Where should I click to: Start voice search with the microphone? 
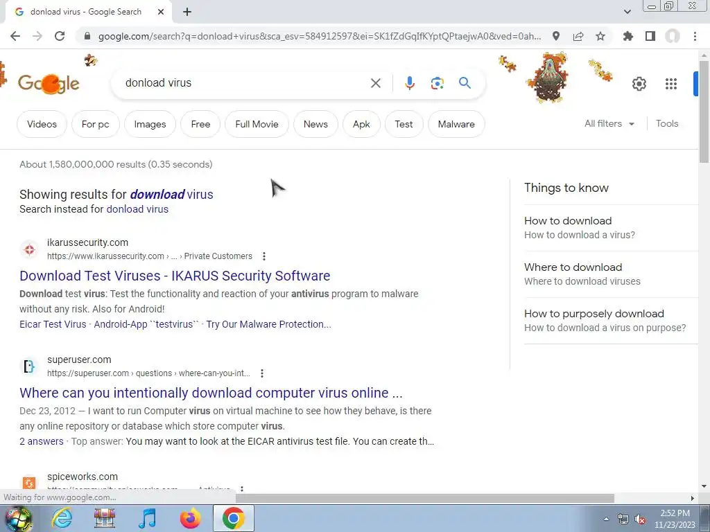409,83
